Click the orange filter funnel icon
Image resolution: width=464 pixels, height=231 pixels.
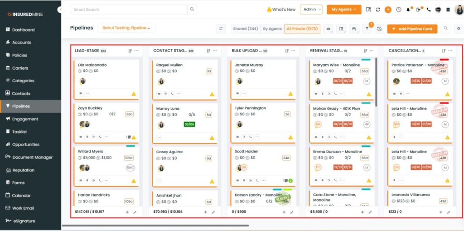click(367, 29)
